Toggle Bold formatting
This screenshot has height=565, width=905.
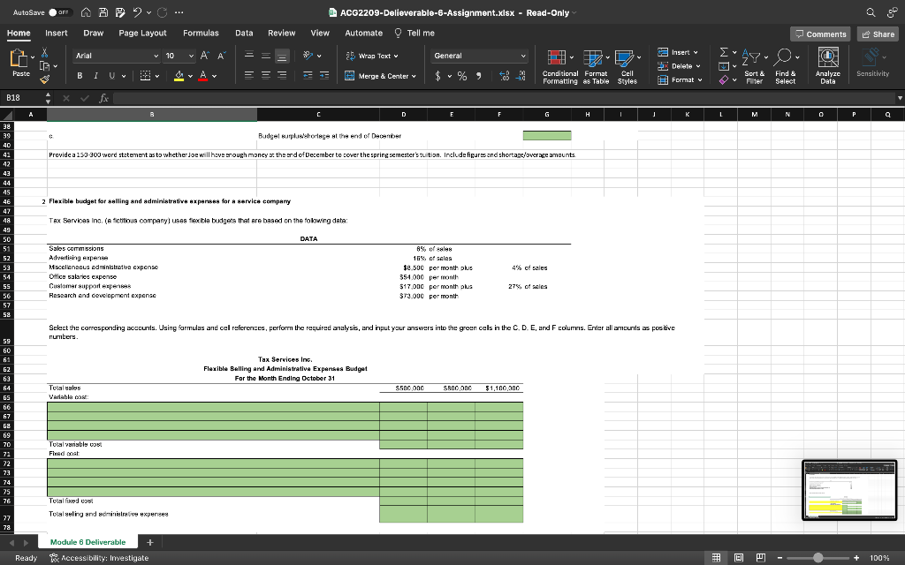point(79,76)
